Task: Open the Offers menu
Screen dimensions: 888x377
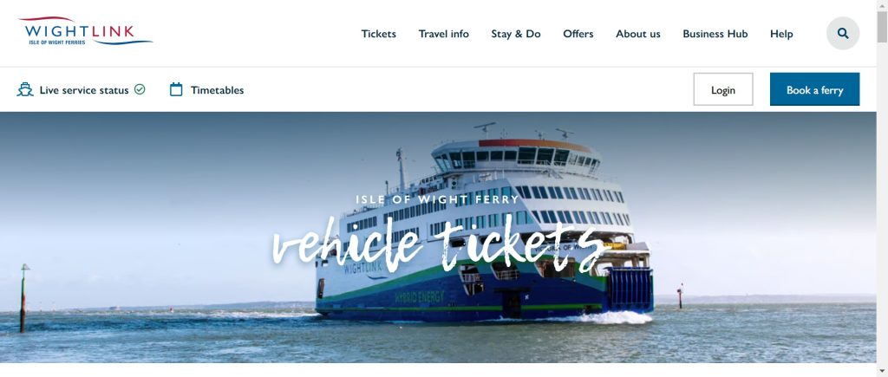Action: click(x=578, y=34)
